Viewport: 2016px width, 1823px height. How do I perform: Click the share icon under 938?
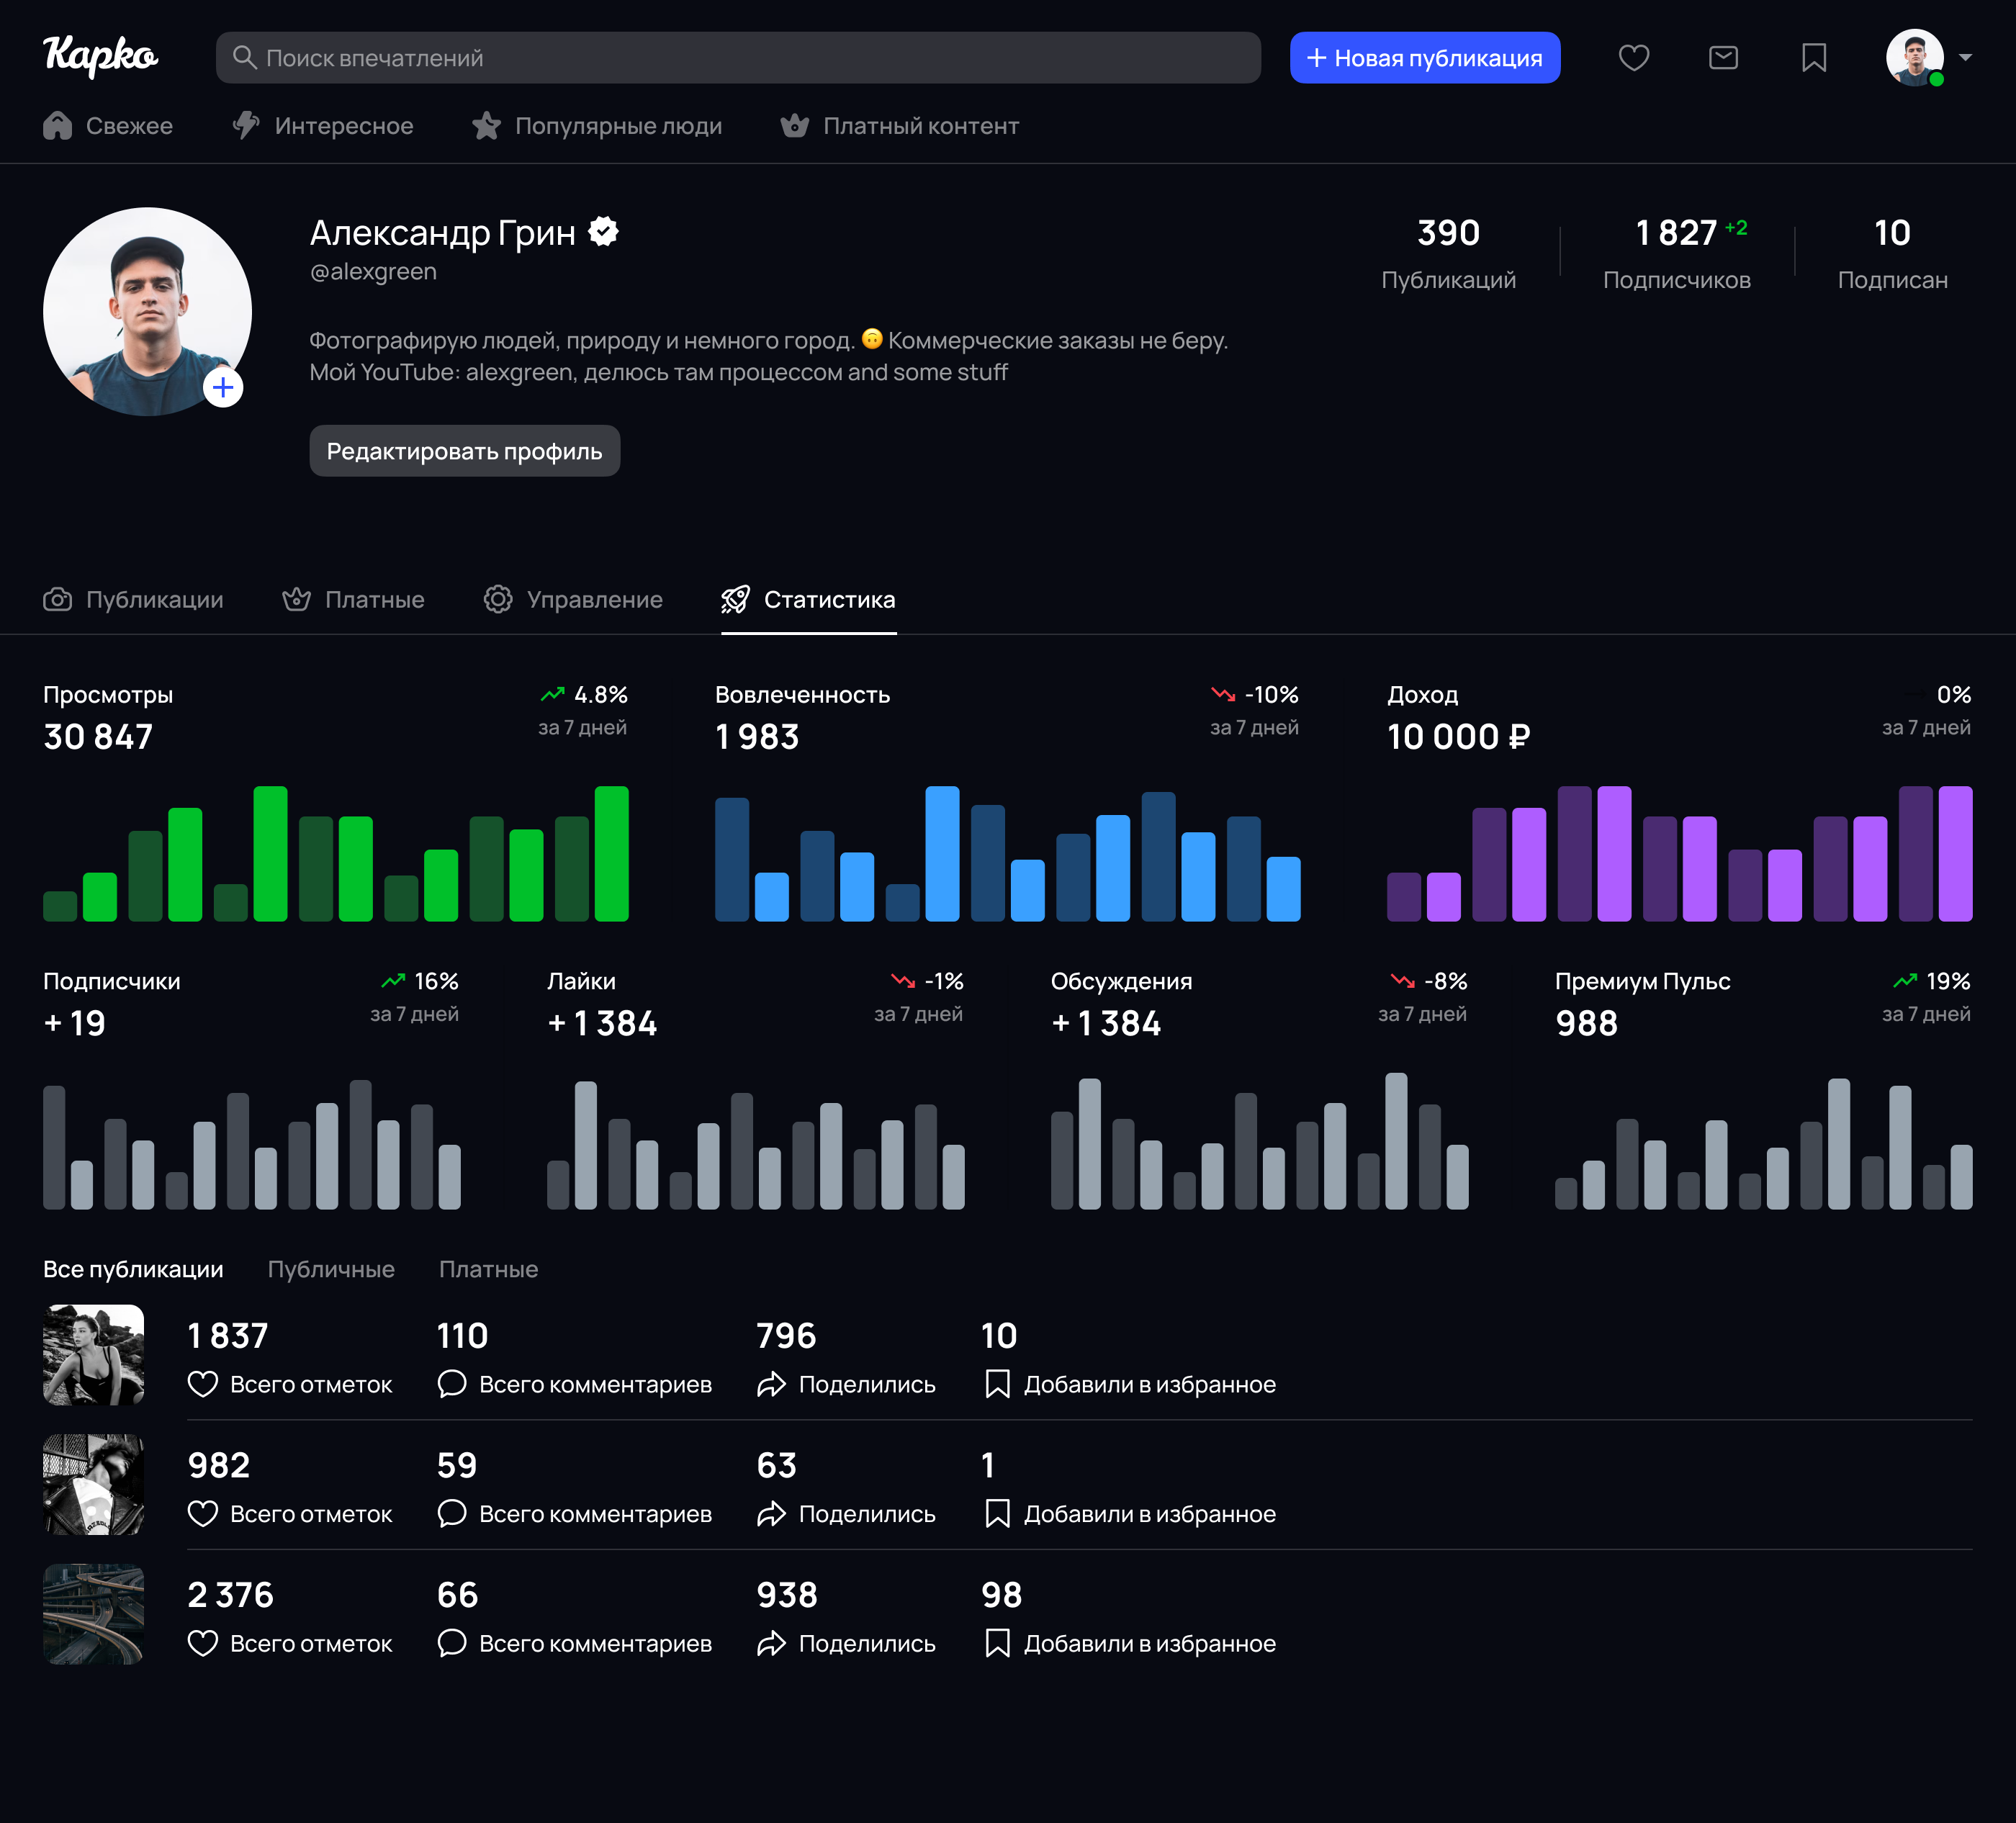(771, 1643)
